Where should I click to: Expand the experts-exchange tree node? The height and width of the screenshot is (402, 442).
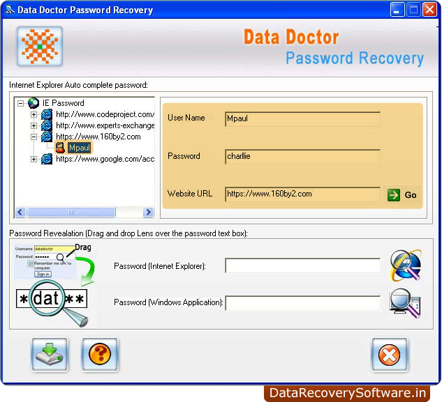pos(34,125)
